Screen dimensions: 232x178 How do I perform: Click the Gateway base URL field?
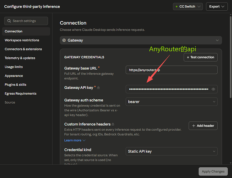click(172, 70)
